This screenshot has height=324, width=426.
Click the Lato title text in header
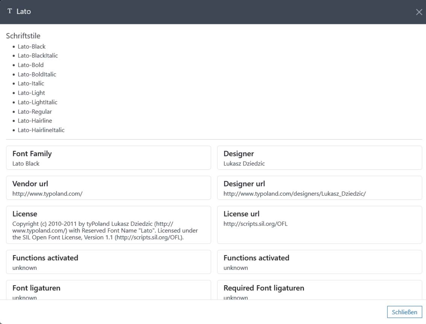23,11
